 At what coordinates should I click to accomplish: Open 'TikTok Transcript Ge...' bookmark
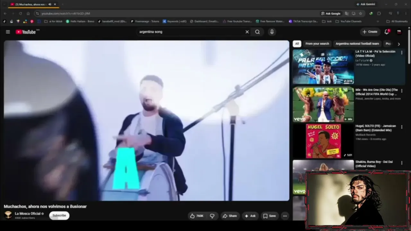coord(303,21)
